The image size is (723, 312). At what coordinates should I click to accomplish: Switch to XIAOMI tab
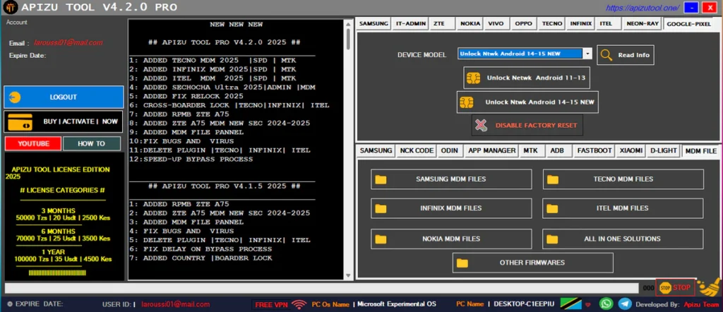point(630,150)
